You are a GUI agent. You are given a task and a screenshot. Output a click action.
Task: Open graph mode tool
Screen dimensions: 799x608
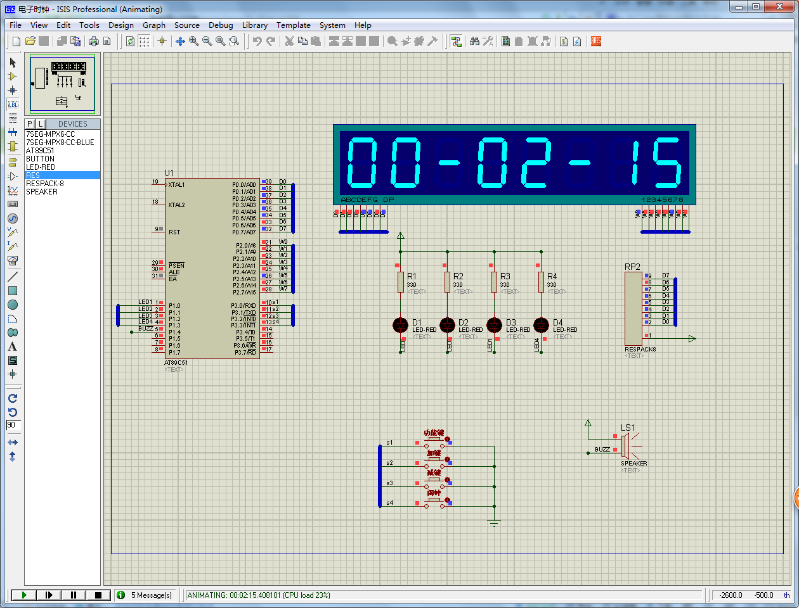point(13,190)
